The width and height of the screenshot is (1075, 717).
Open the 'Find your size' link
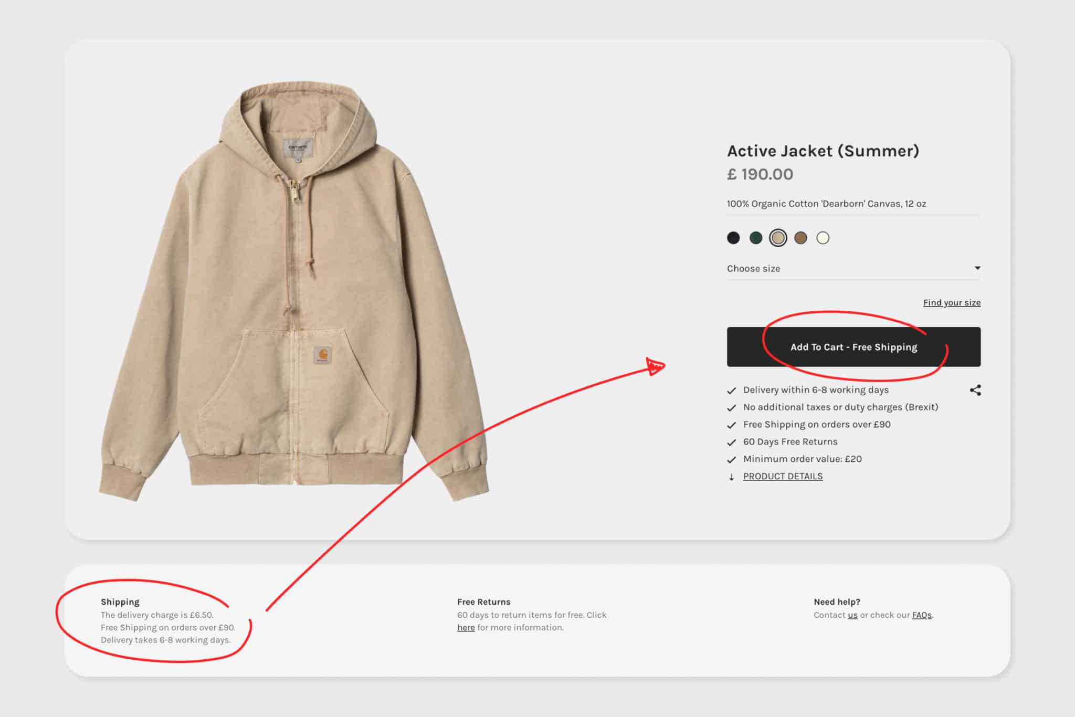952,302
